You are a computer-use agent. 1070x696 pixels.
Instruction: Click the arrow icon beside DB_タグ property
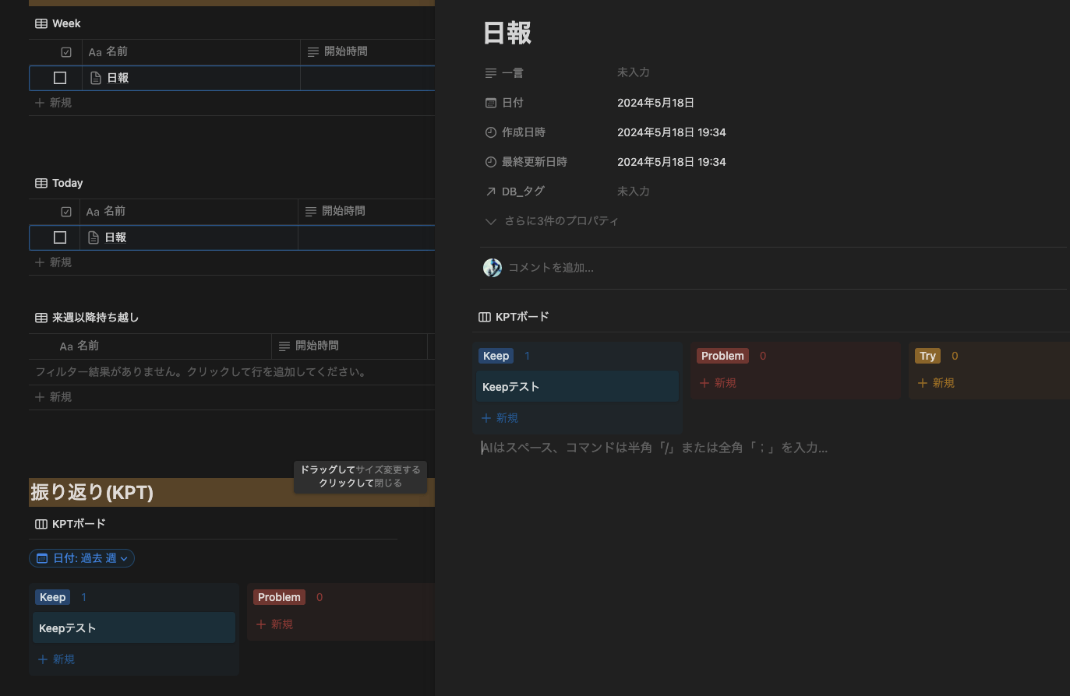point(490,191)
